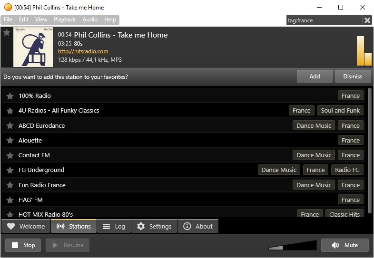The width and height of the screenshot is (374, 258).
Task: Open the Audio menu
Action: coord(90,19)
